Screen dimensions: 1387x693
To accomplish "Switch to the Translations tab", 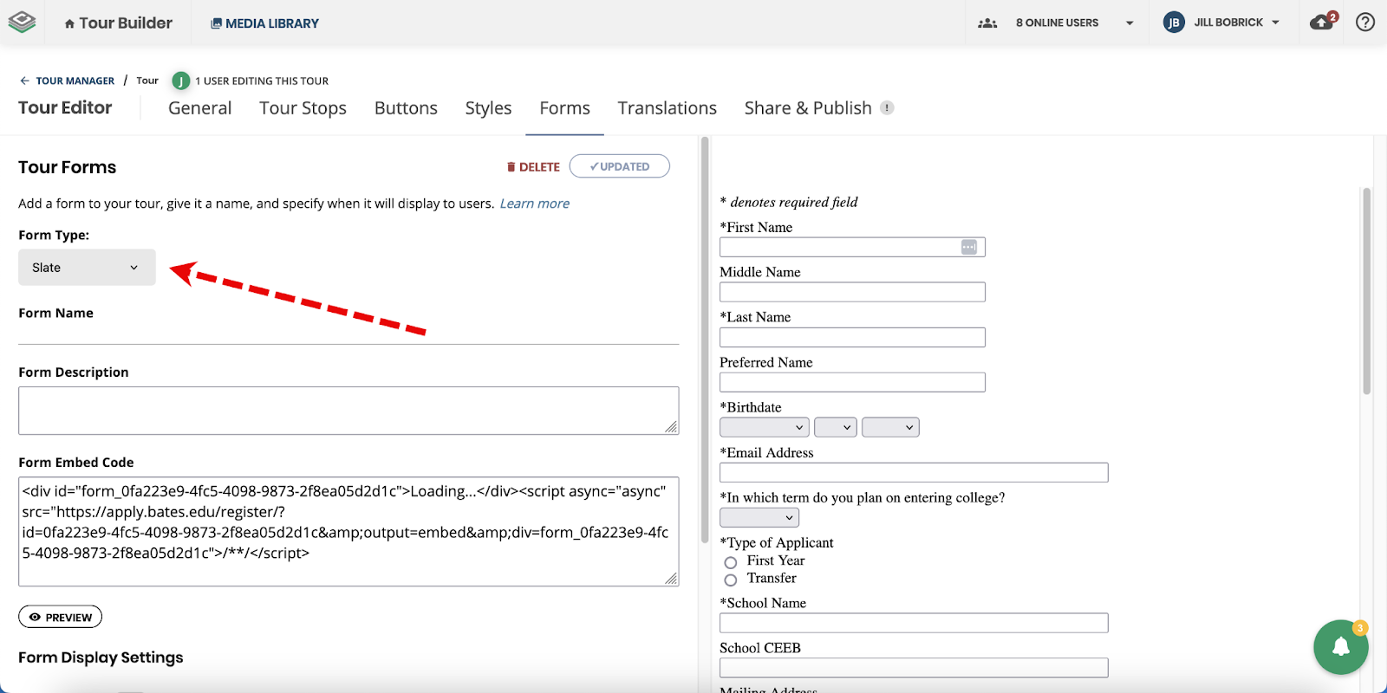I will (667, 108).
